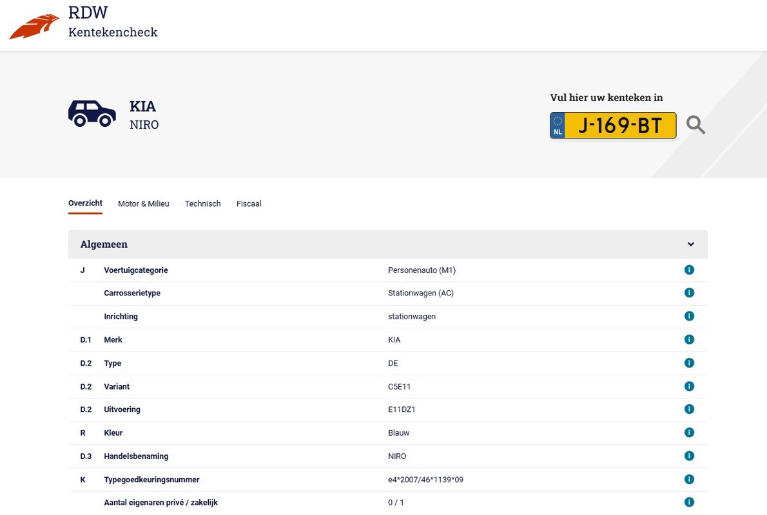Click the license plate input field

pos(619,126)
